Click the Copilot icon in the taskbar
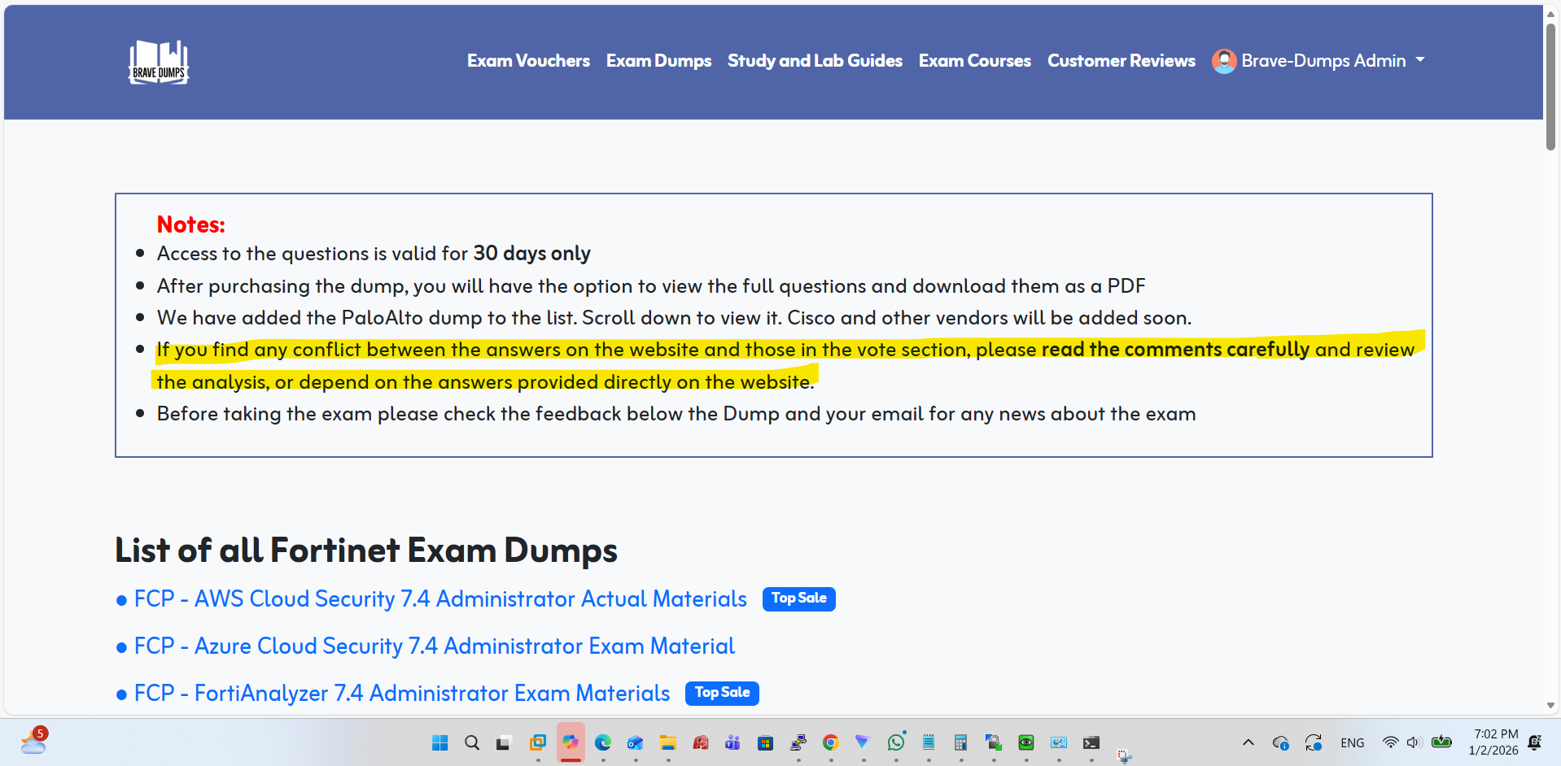This screenshot has height=766, width=1561. pos(571,742)
